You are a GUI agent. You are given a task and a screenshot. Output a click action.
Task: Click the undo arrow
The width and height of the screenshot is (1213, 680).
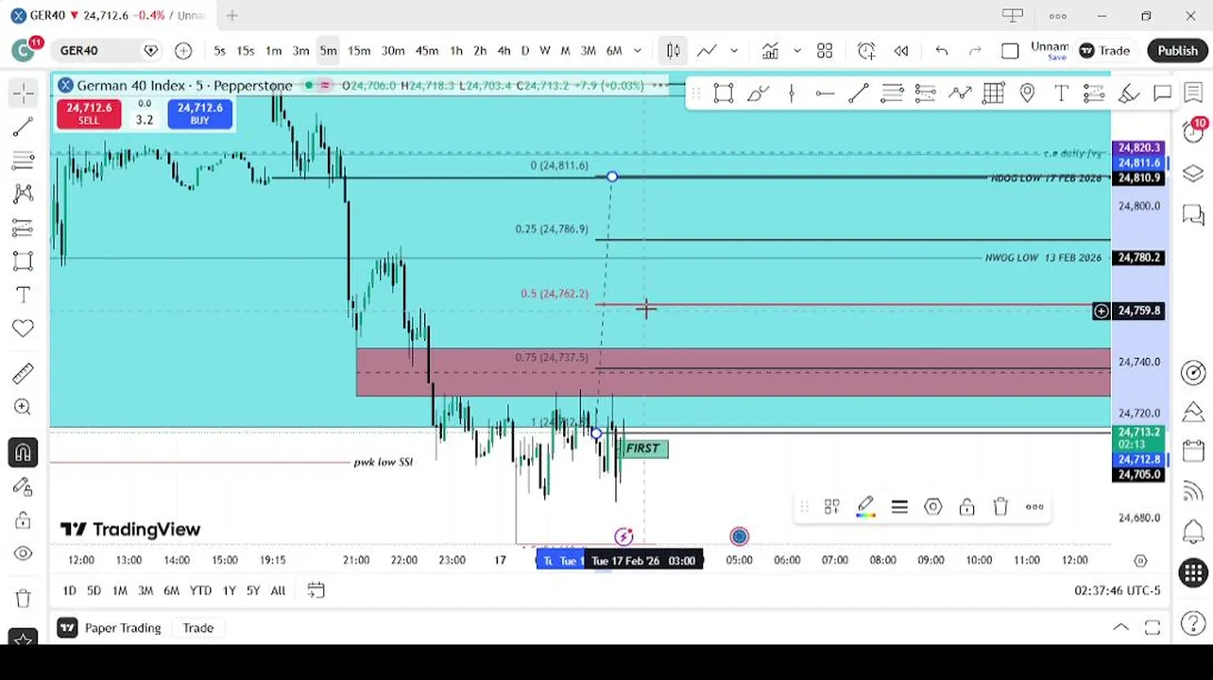[x=941, y=50]
